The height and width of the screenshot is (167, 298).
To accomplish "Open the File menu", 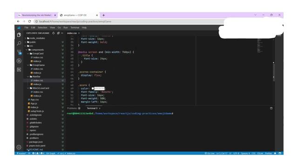I will coord(27,28).
